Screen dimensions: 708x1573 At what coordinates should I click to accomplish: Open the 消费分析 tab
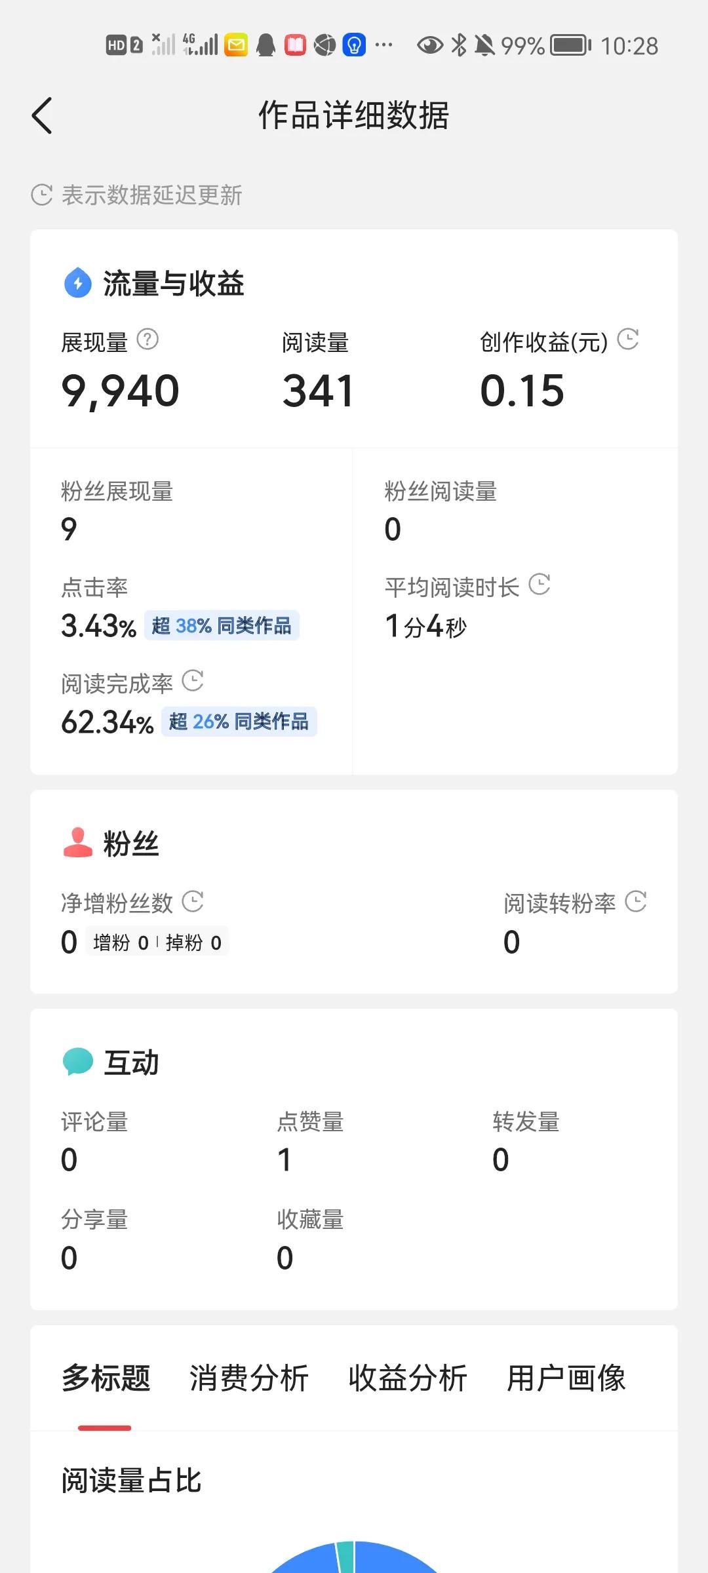pos(249,1378)
